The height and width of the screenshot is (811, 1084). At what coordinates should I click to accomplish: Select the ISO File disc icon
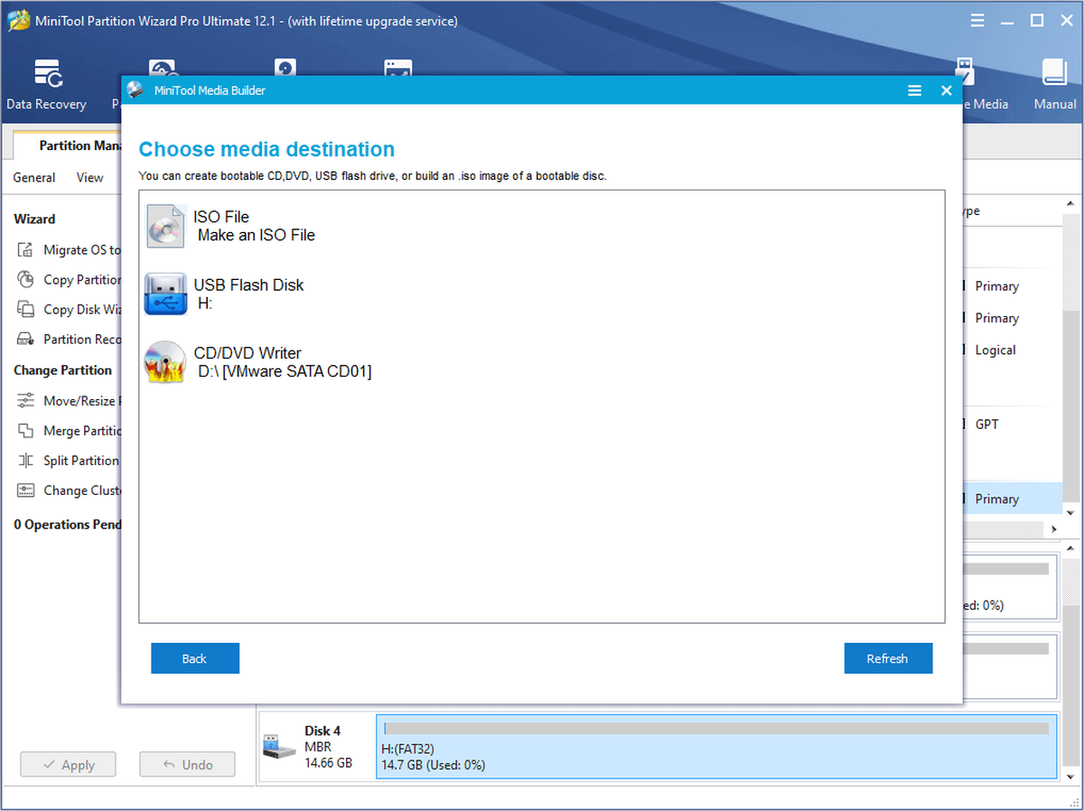[166, 226]
